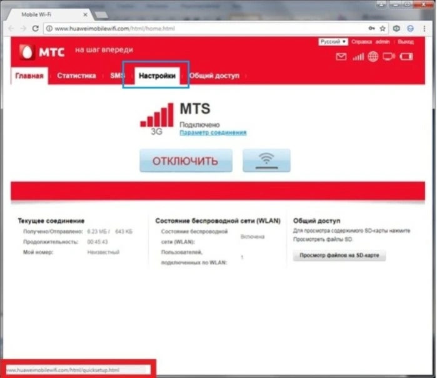Viewport: 437px width, 378px height.
Task: Switch to the Статистика tab
Action: tap(76, 75)
